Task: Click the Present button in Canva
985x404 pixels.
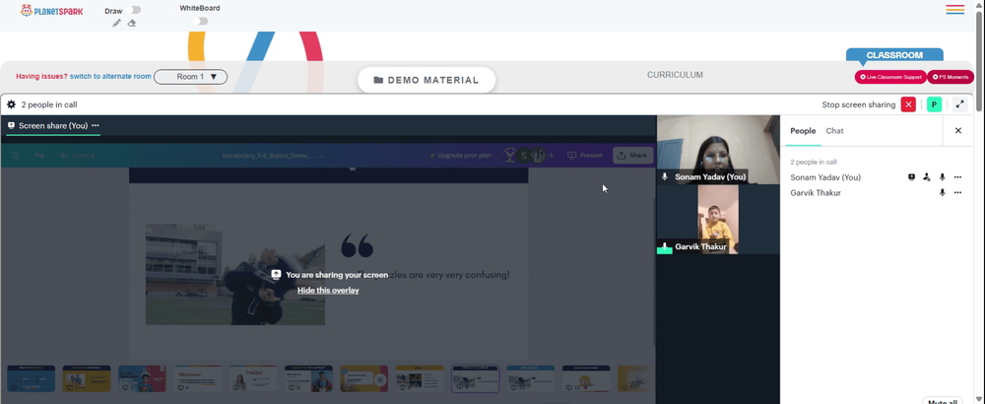Action: [x=585, y=155]
